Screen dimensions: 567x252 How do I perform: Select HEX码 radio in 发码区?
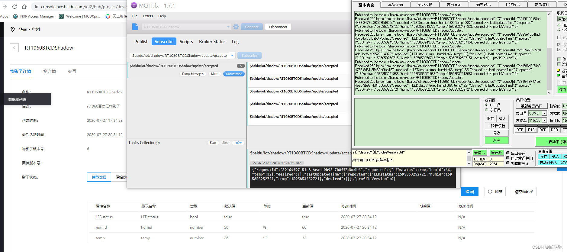(487, 105)
